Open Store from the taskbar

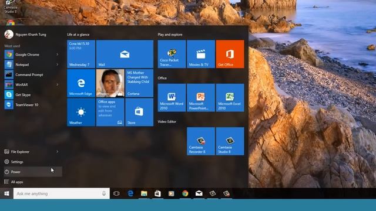(x=158, y=193)
